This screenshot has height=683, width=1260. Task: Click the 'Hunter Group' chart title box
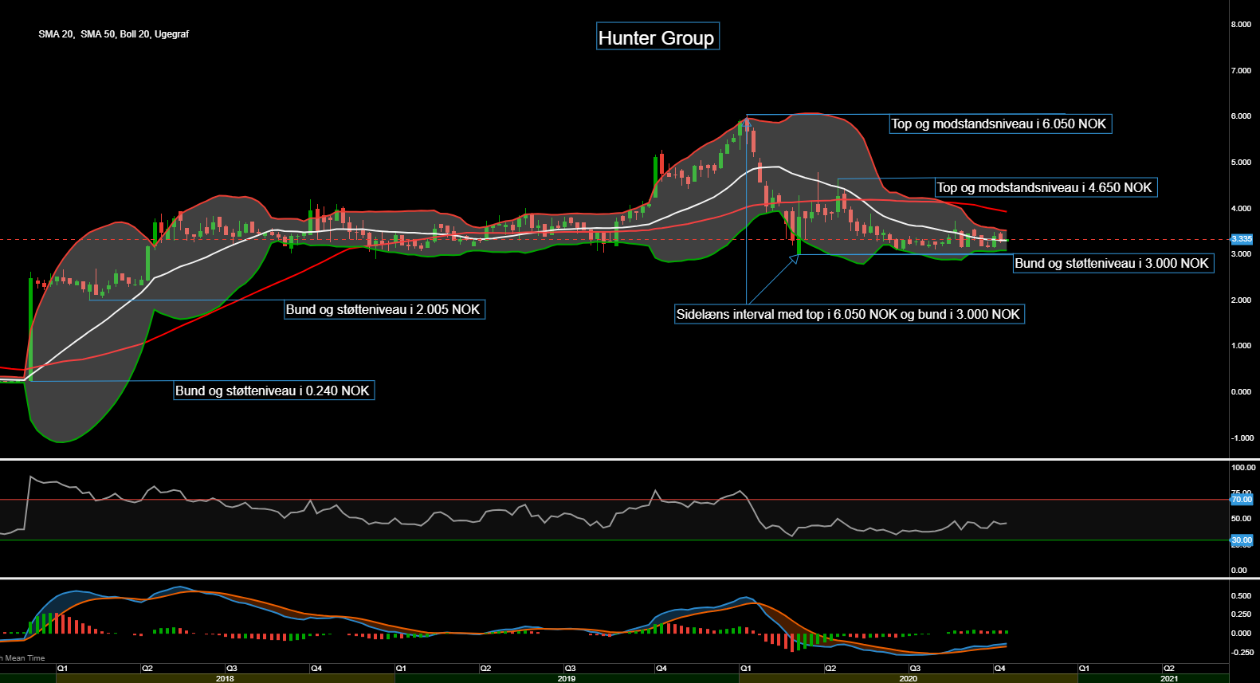[x=657, y=37]
